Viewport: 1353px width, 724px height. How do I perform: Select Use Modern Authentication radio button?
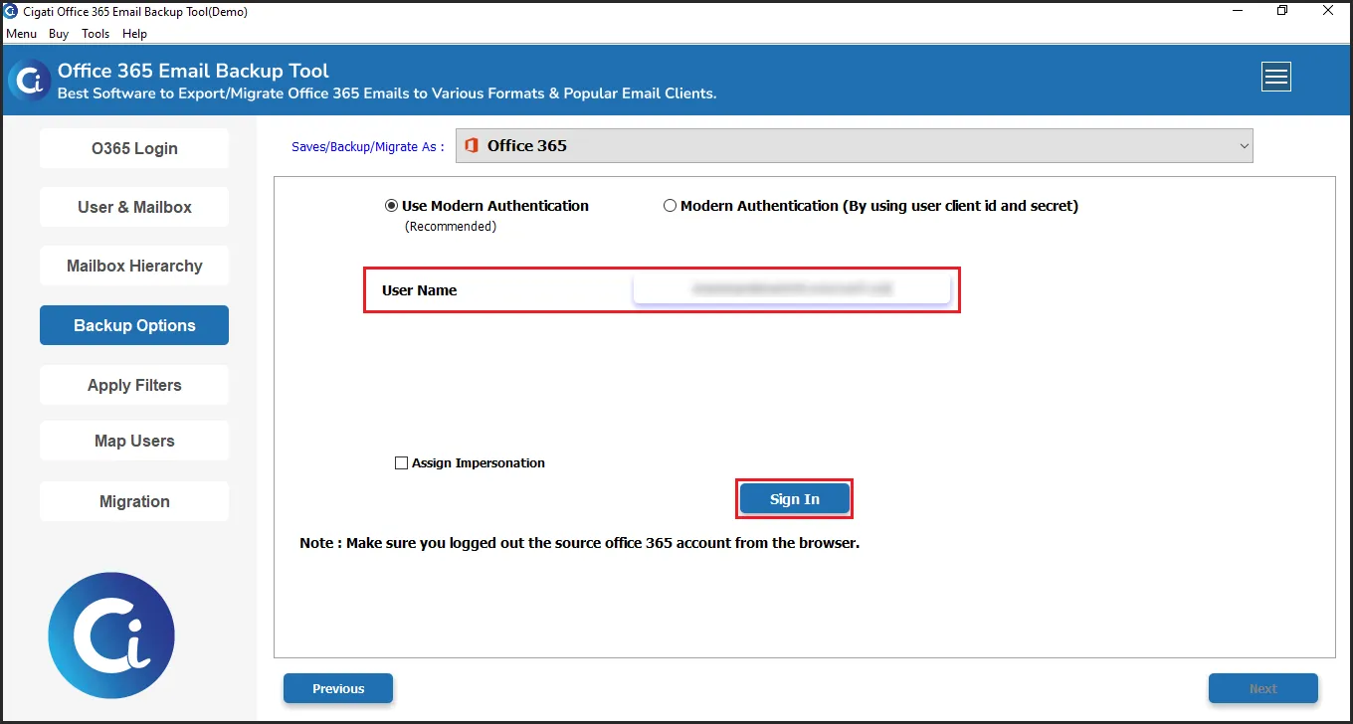tap(391, 206)
